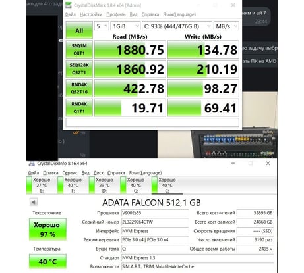Start the RND4K Q1T1 test

pyautogui.click(x=79, y=107)
